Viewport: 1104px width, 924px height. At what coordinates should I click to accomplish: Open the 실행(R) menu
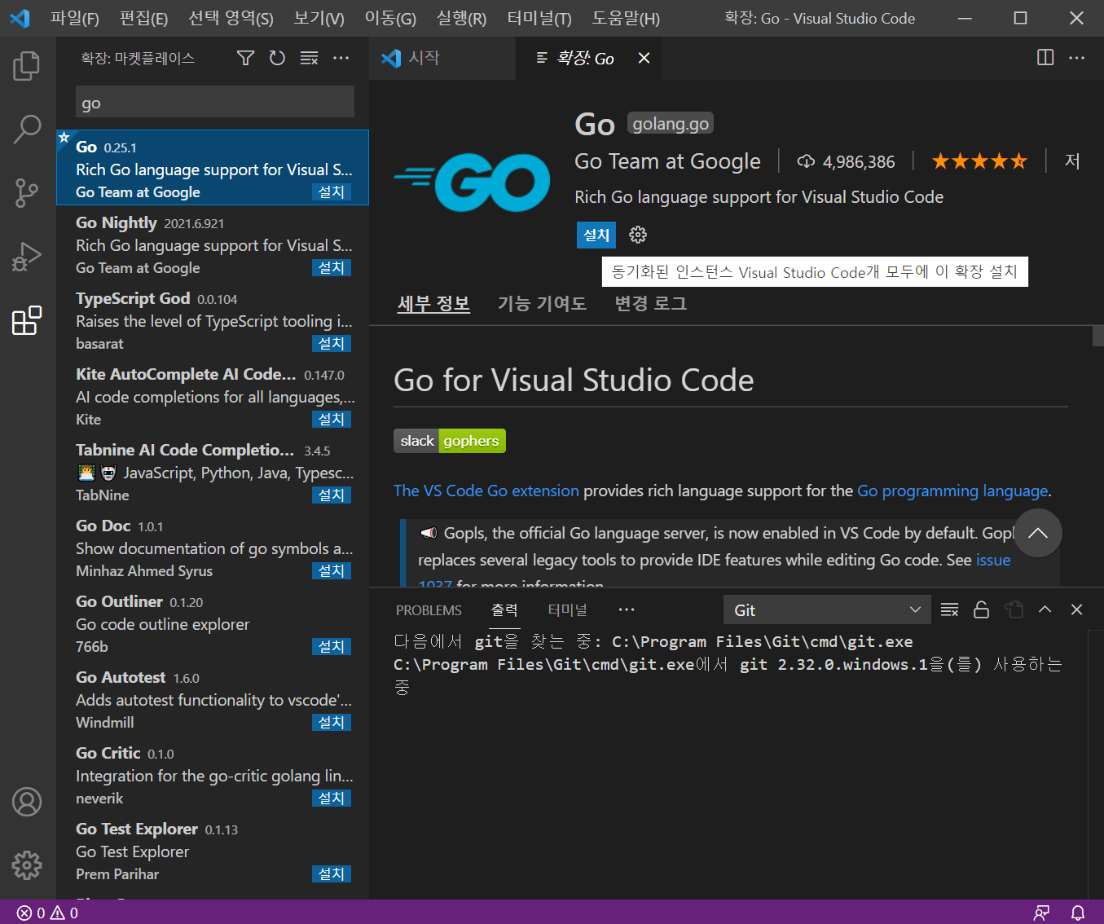461,18
